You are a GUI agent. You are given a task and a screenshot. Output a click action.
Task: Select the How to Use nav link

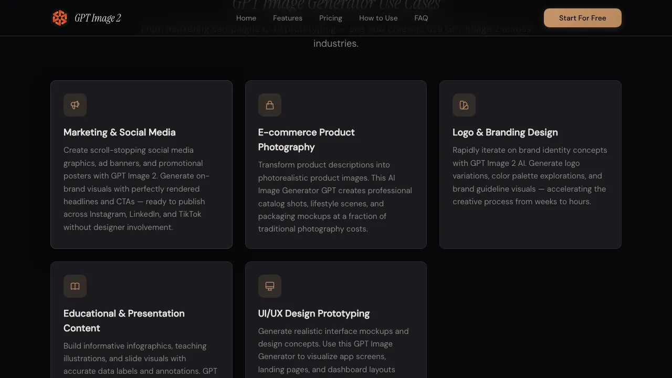click(x=378, y=18)
